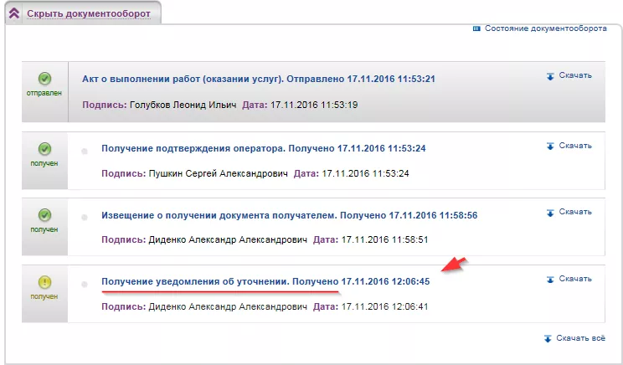623x365 pixels.
Task: Click signer Диденко Александр Александрович dated 12:06:41
Action: pyautogui.click(x=228, y=306)
